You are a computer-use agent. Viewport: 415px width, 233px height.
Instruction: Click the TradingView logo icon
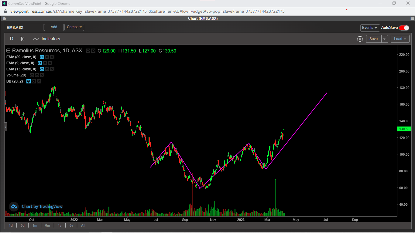click(x=14, y=207)
